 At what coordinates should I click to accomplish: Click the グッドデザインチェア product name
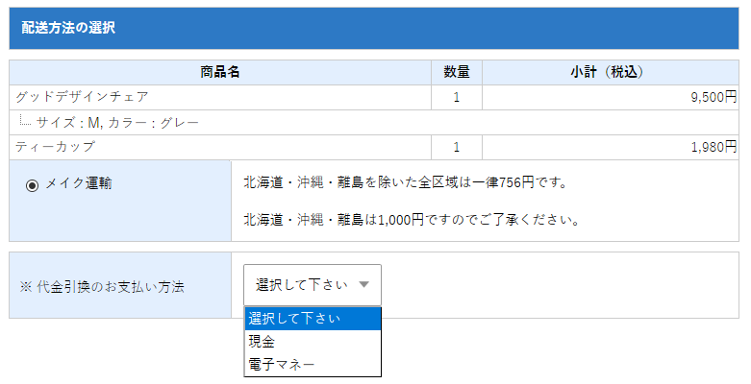[x=82, y=97]
